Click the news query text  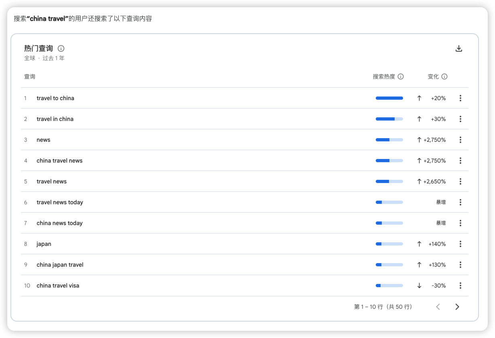[43, 140]
